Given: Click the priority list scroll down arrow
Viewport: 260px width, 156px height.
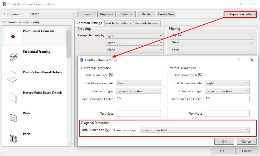Looking at the screenshot, I should (x=69, y=144).
